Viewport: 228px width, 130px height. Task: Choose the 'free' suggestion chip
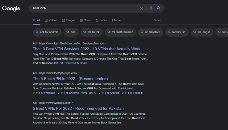tap(71, 32)
